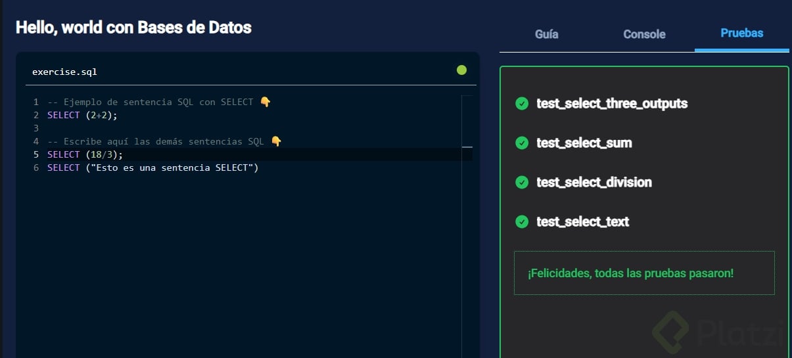Click the green check icon beside test_select_division
Image resolution: width=792 pixels, height=358 pixels.
click(522, 183)
